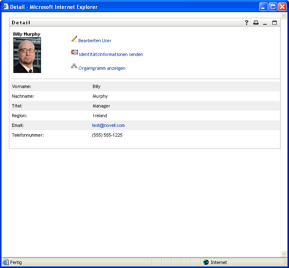Click the Detail panel title text
The width and height of the screenshot is (289, 268).
point(21,23)
